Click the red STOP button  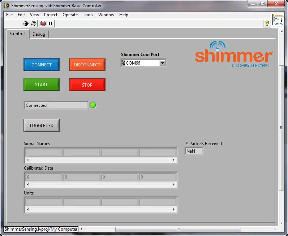87,85
